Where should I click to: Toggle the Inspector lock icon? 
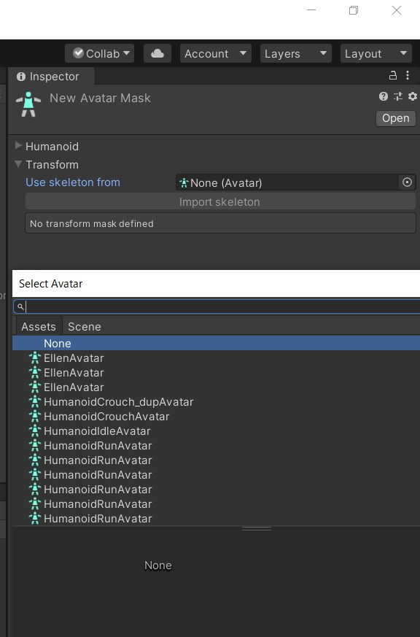[393, 76]
